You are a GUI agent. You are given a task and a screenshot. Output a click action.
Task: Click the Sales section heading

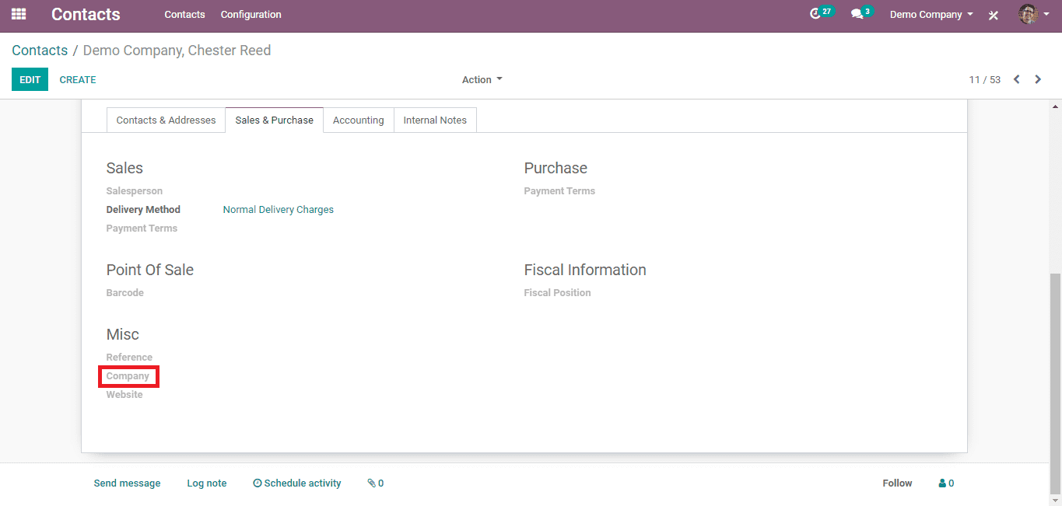pyautogui.click(x=124, y=168)
